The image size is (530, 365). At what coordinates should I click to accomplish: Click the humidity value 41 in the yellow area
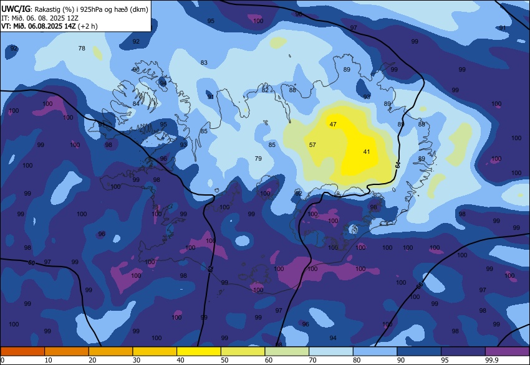tap(367, 151)
